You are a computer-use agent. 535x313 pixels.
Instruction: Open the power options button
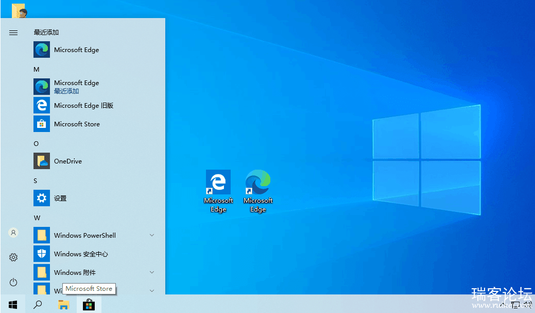pyautogui.click(x=13, y=282)
